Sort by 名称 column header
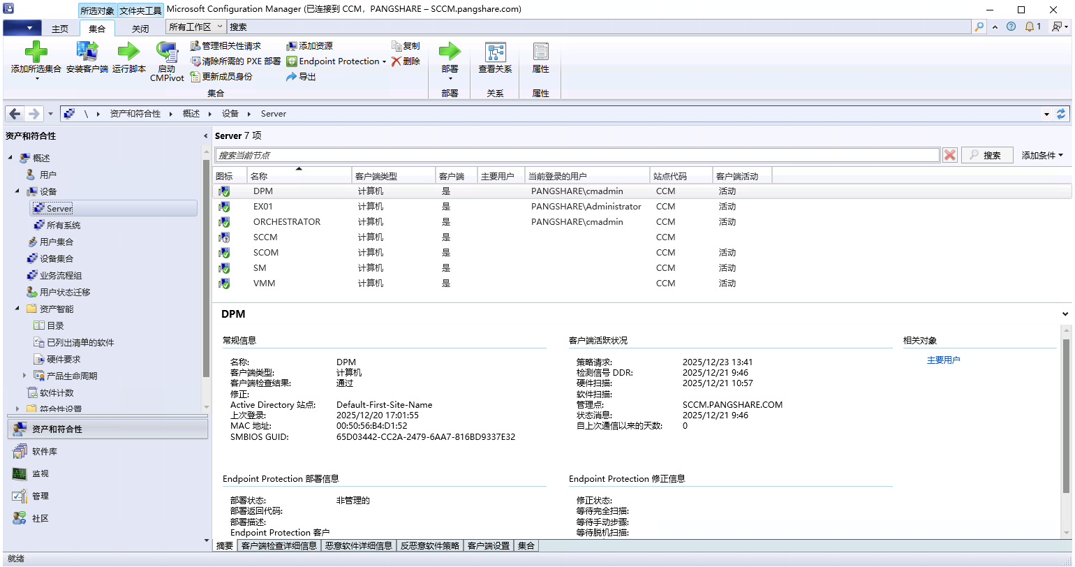Screen dimensions: 1075x567 [x=299, y=176]
